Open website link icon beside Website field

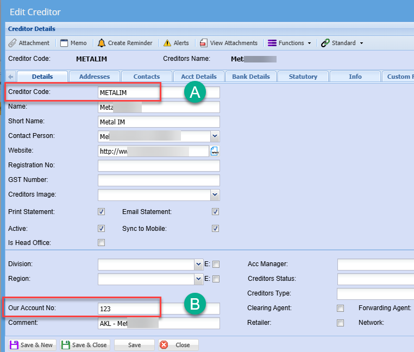click(x=215, y=151)
